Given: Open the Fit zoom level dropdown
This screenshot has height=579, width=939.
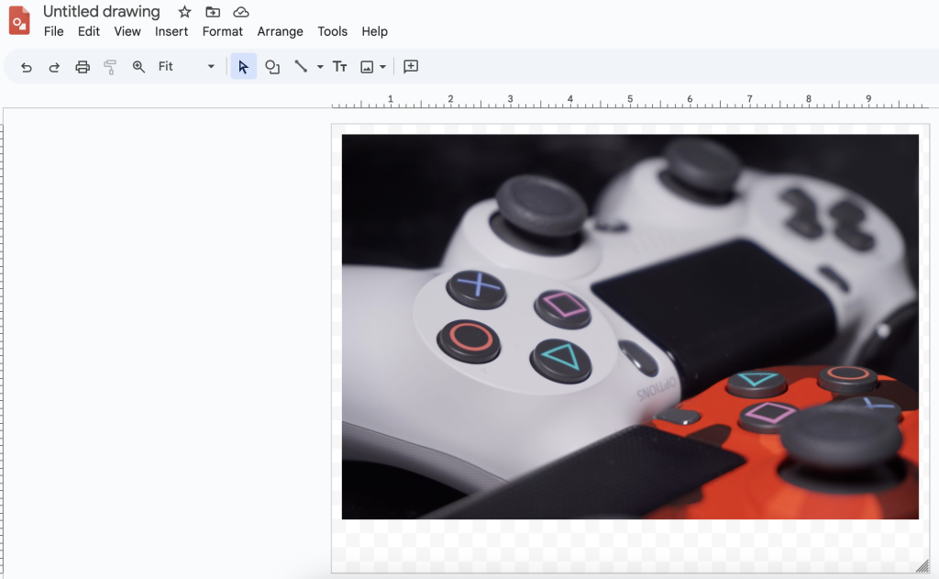Looking at the screenshot, I should [186, 67].
